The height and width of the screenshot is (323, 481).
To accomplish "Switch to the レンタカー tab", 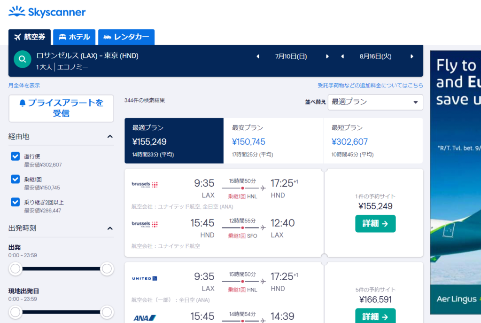I will click(126, 37).
